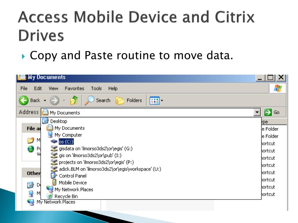Open the Forward history dropdown arrow
This screenshot has height=223, width=298.
(64, 100)
